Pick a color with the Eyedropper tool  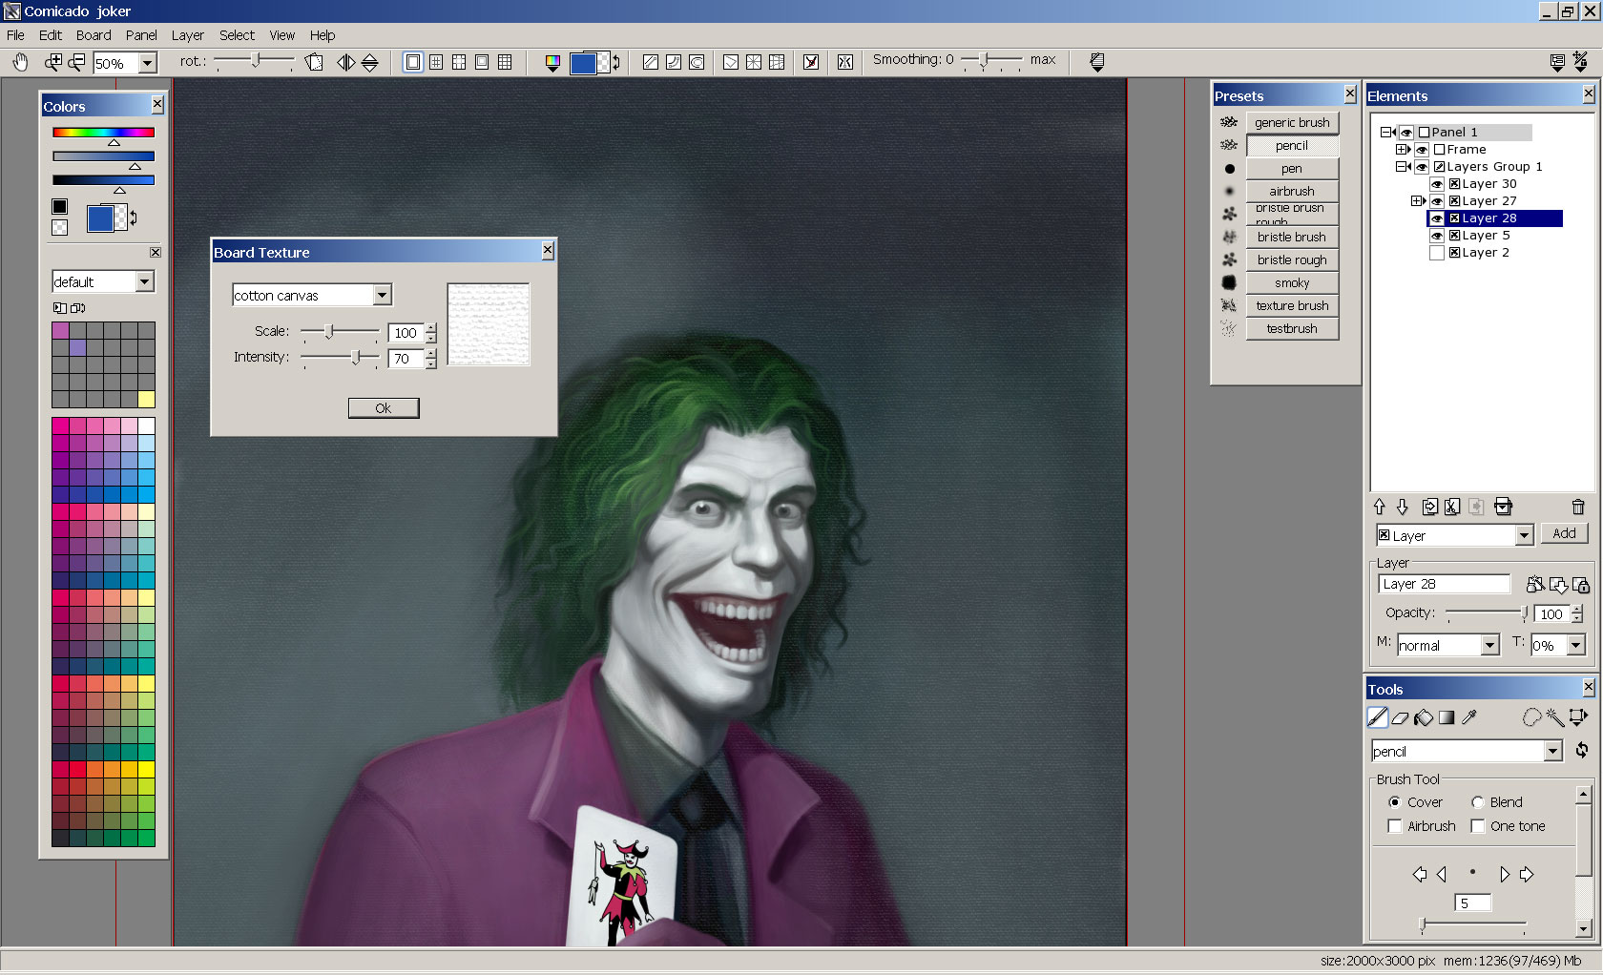[1469, 717]
